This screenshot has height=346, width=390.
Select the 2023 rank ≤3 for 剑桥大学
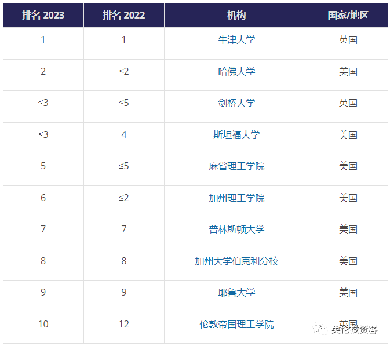[x=43, y=103]
